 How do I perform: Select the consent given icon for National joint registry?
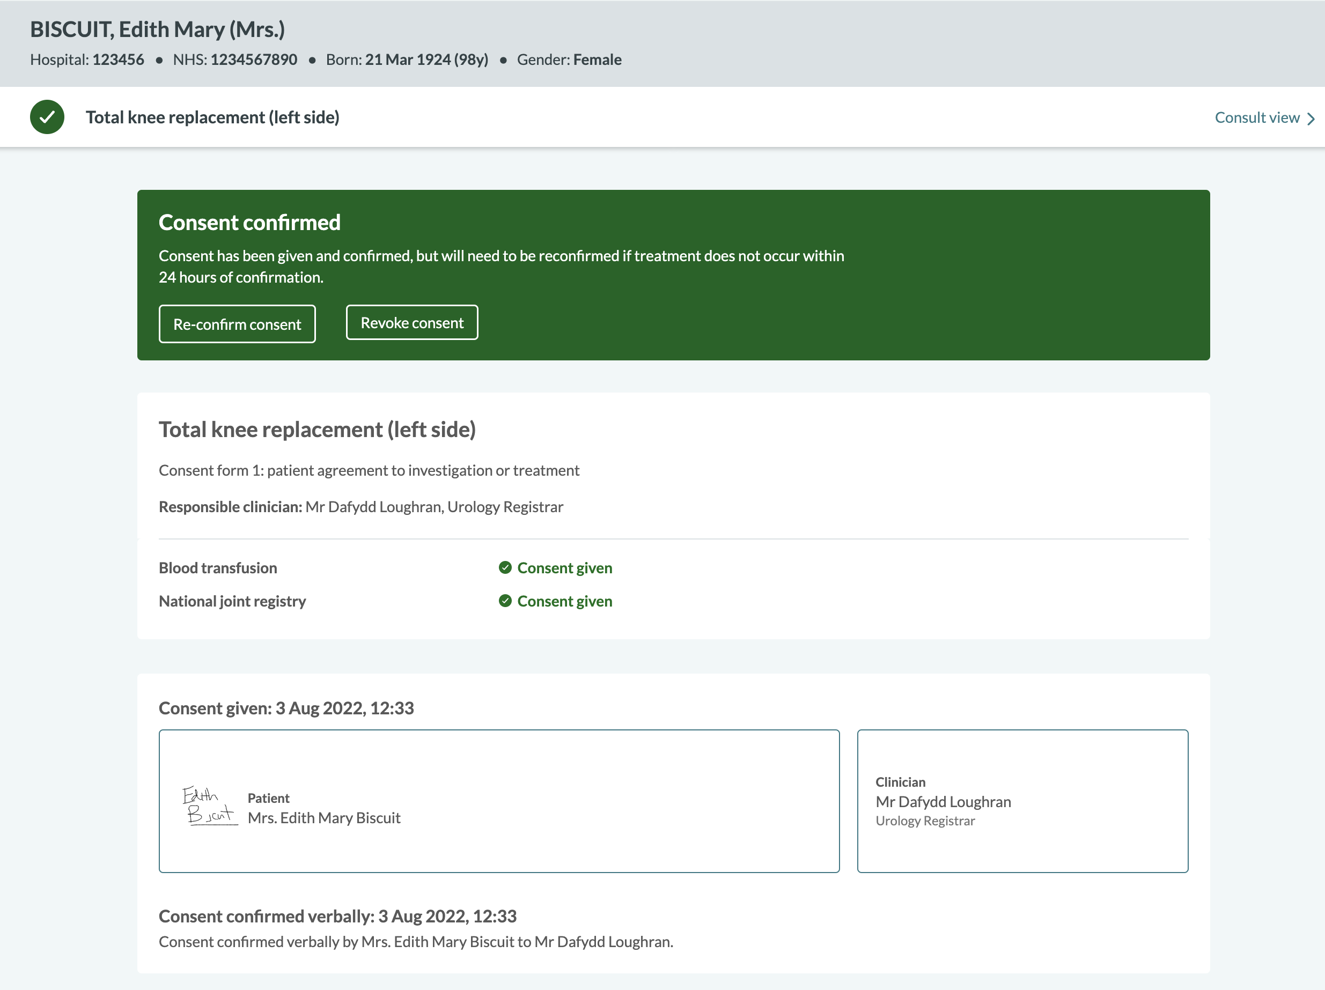click(506, 601)
